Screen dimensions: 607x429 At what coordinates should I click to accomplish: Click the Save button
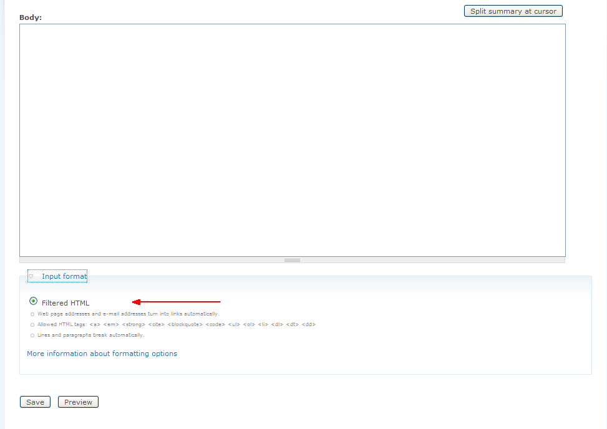(x=35, y=402)
